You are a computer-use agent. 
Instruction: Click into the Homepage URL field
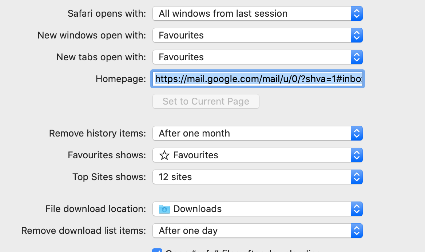258,79
